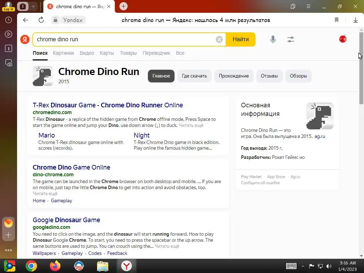The image size is (364, 273).
Task: Bookmark this page with the bookmark icon
Action: coord(337,20)
